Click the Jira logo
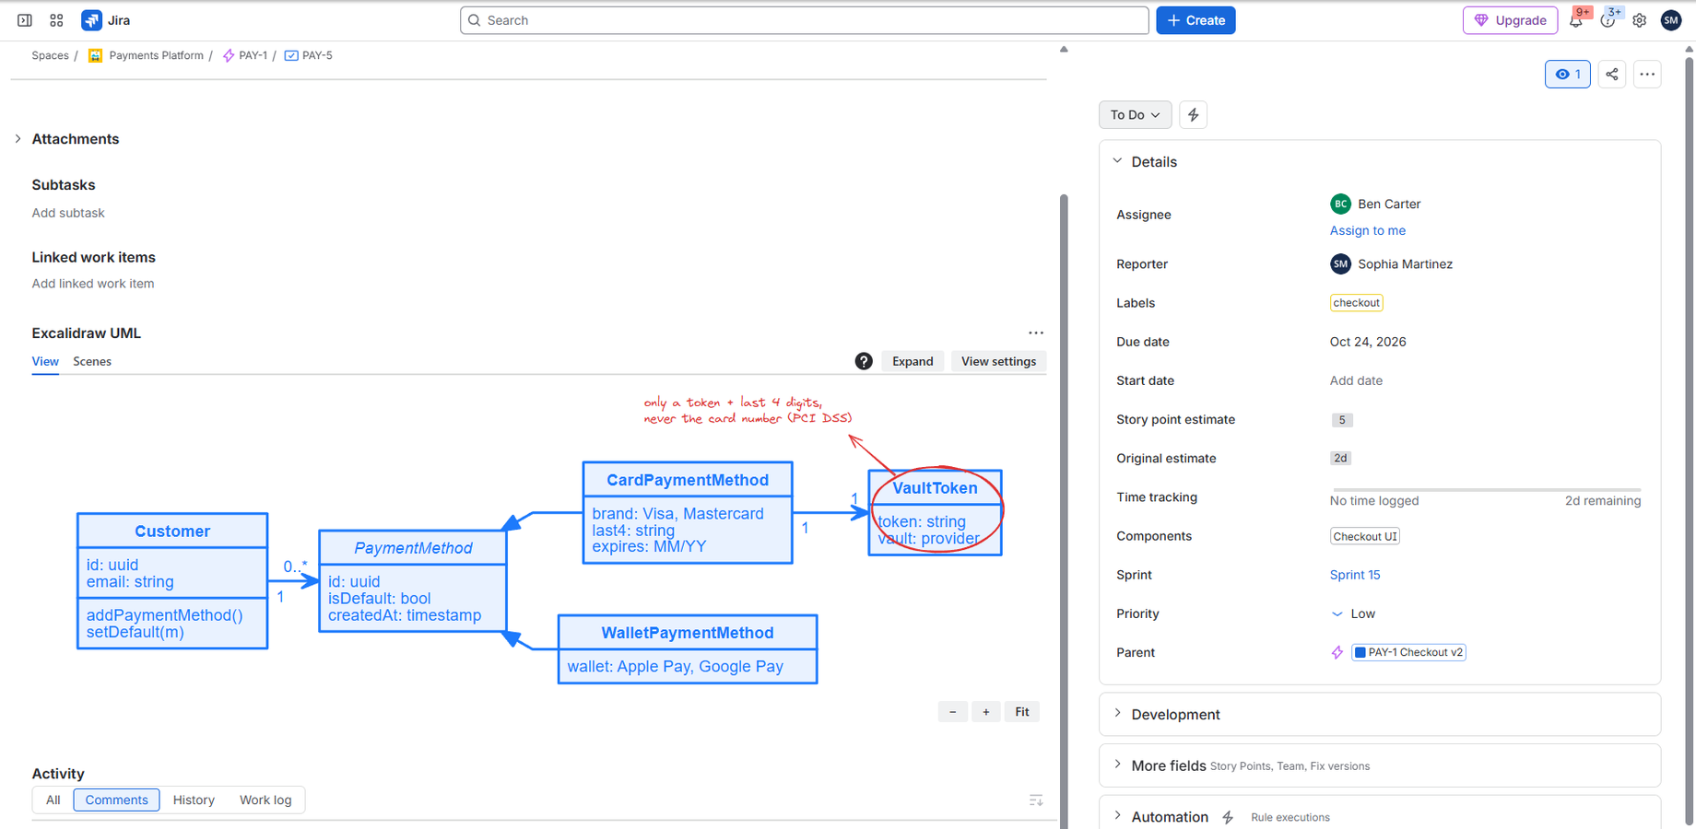 pyautogui.click(x=106, y=20)
